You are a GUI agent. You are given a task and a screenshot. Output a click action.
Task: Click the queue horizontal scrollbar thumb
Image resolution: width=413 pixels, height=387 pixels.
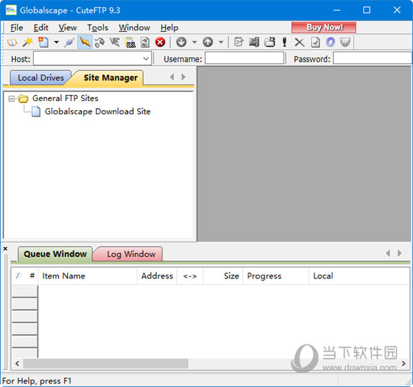point(106,364)
